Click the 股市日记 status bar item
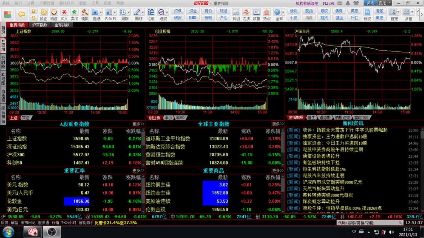The width and height of the screenshot is (424, 238). point(28,223)
